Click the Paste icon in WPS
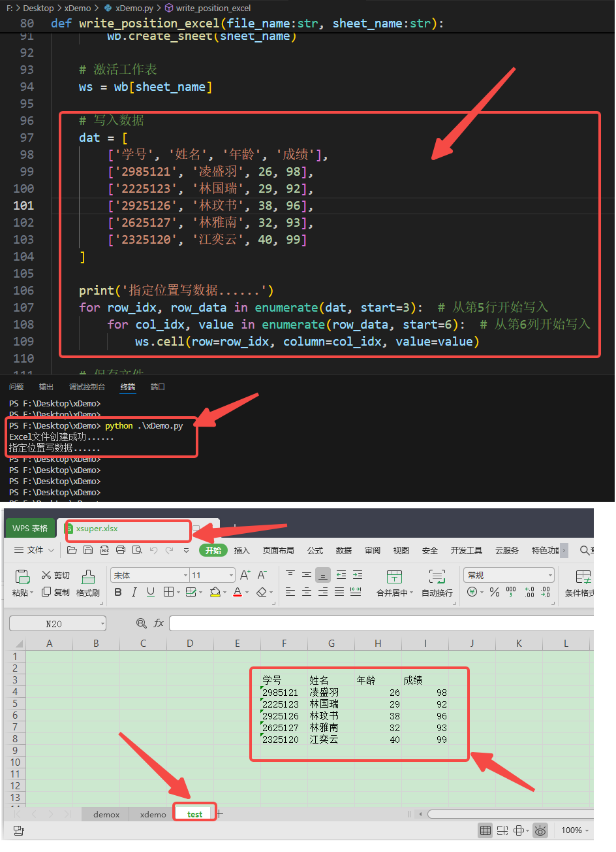 coord(23,576)
